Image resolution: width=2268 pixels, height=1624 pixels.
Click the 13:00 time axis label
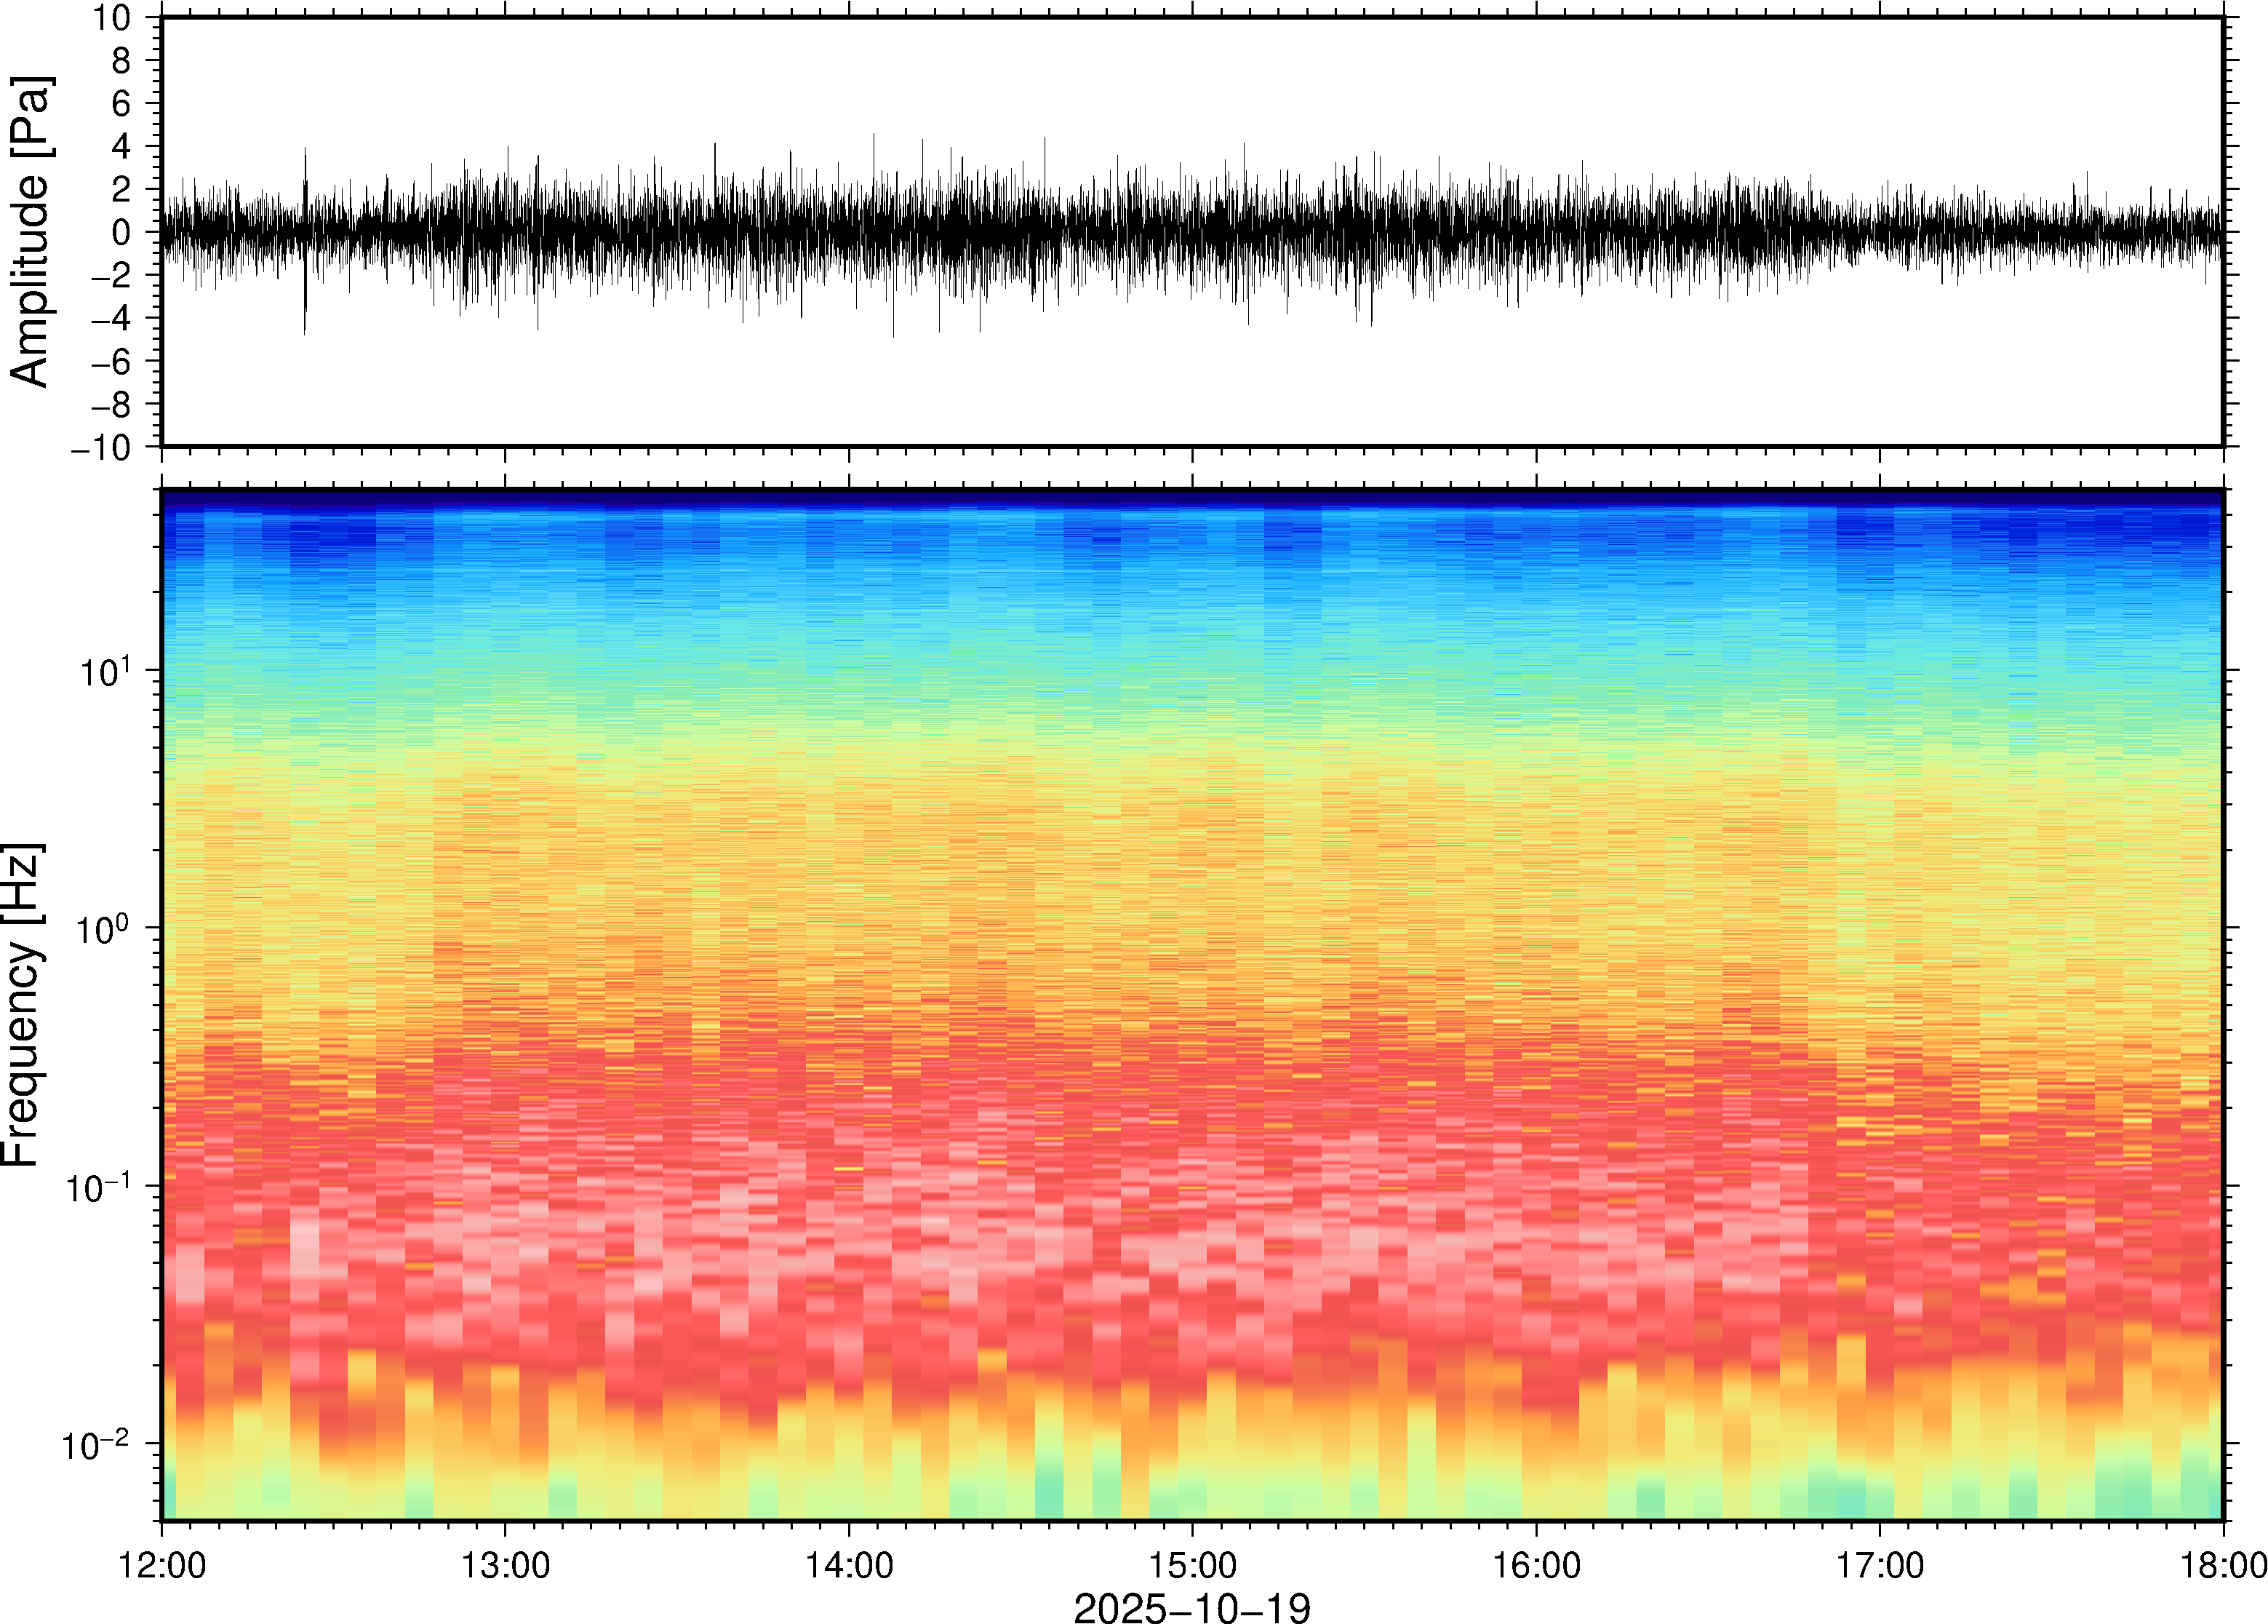505,1565
